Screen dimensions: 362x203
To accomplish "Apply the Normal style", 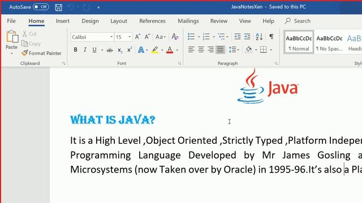I will click(x=299, y=42).
